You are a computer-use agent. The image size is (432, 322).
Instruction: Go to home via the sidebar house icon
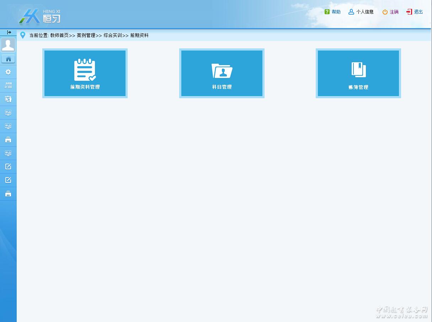(8, 59)
